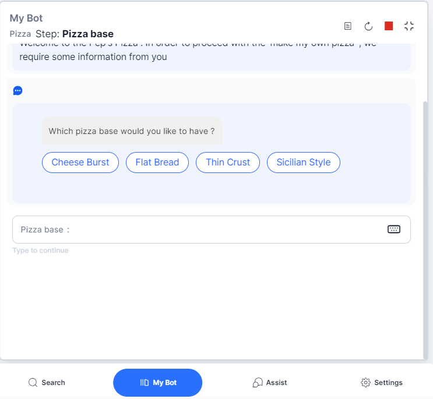433x399 pixels.
Task: Click the blue chat bubble icon
Action: pyautogui.click(x=17, y=90)
